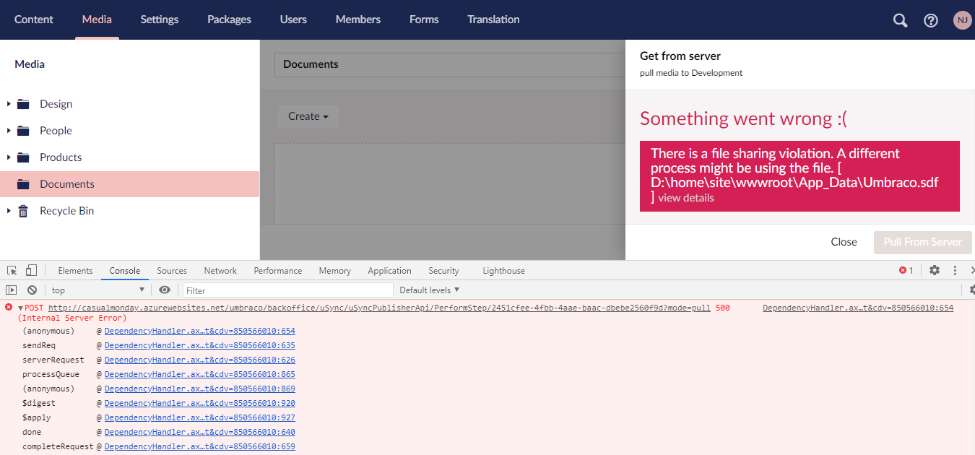Click the Recycle Bin trash icon

tap(23, 211)
